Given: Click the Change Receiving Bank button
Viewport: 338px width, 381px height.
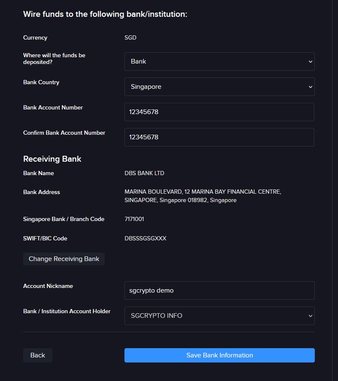Looking at the screenshot, I should pos(64,259).
